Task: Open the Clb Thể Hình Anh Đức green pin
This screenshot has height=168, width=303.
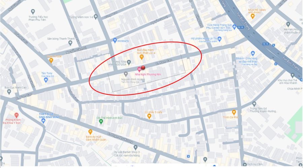Action: tap(101, 121)
